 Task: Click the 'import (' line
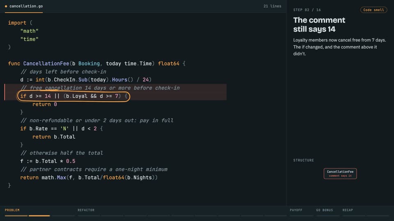(x=20, y=23)
